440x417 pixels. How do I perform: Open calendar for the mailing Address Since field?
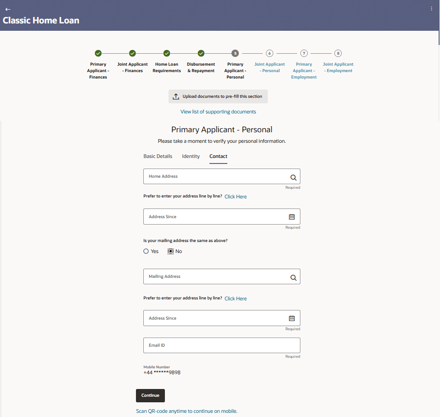pyautogui.click(x=292, y=318)
